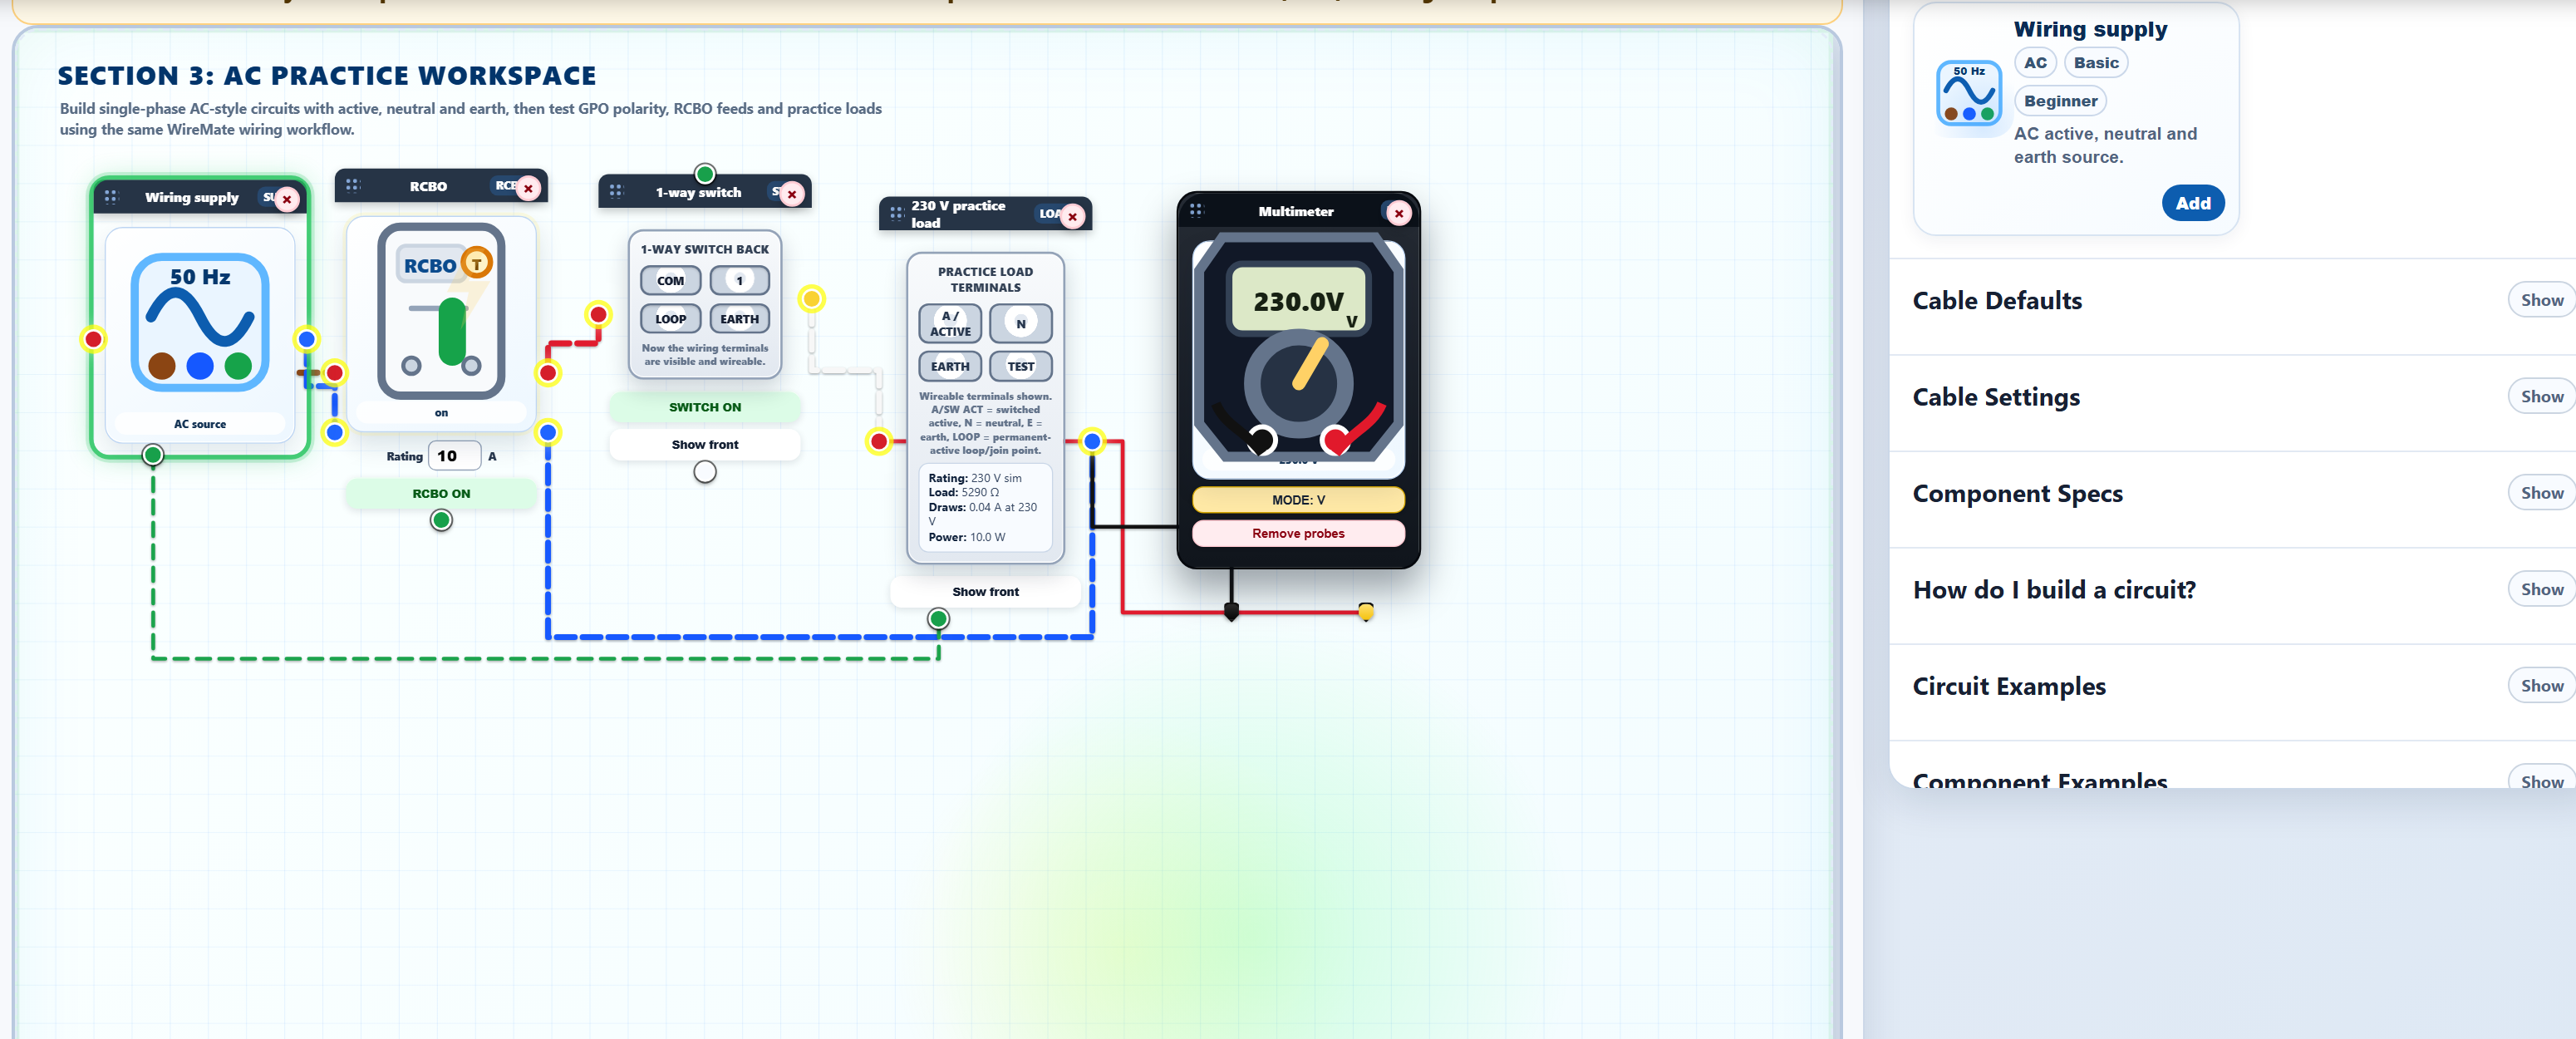Click the RCBO red output node
The image size is (2576, 1039).
pyautogui.click(x=548, y=374)
